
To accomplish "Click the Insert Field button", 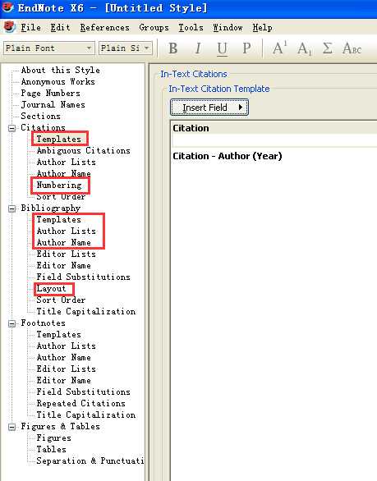I will click(209, 108).
